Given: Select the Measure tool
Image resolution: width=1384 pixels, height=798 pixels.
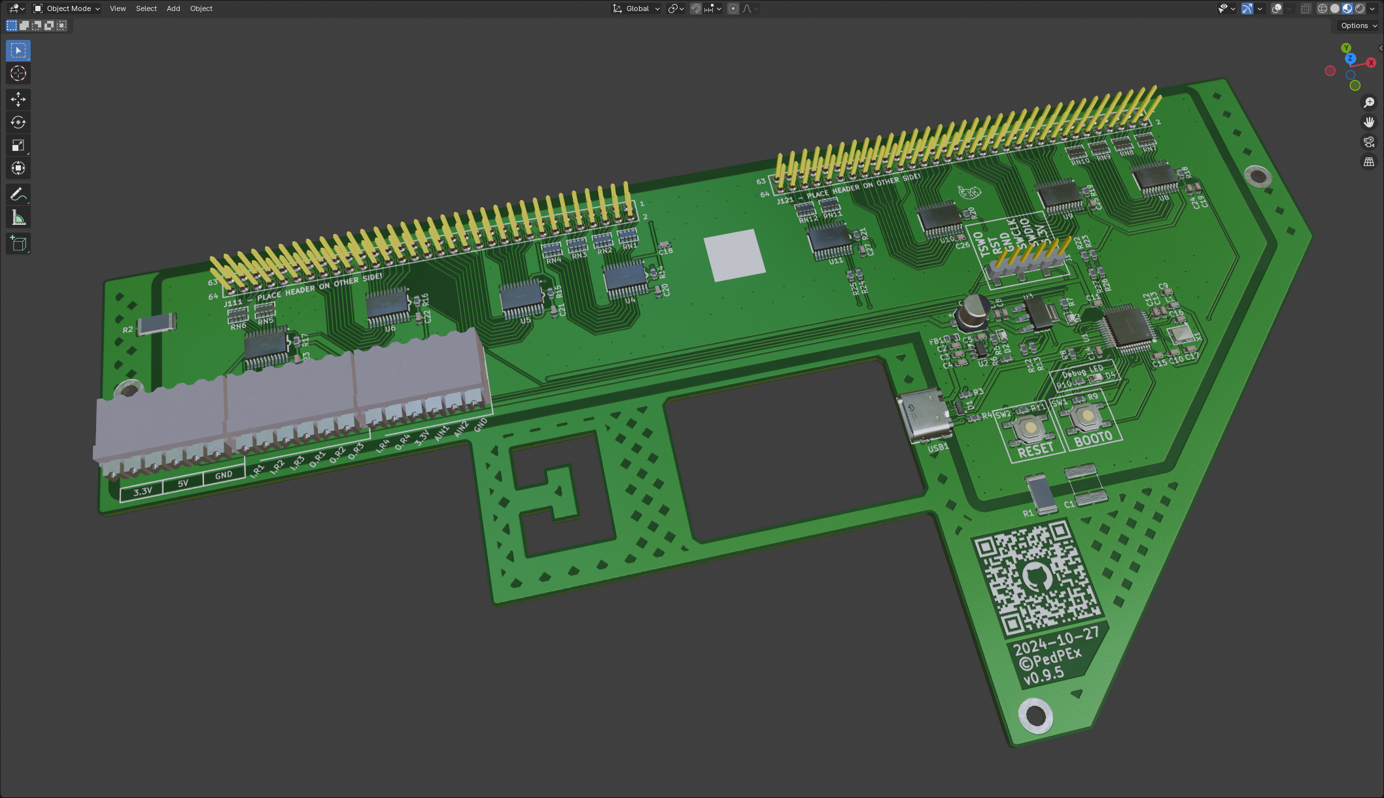Looking at the screenshot, I should 18,218.
